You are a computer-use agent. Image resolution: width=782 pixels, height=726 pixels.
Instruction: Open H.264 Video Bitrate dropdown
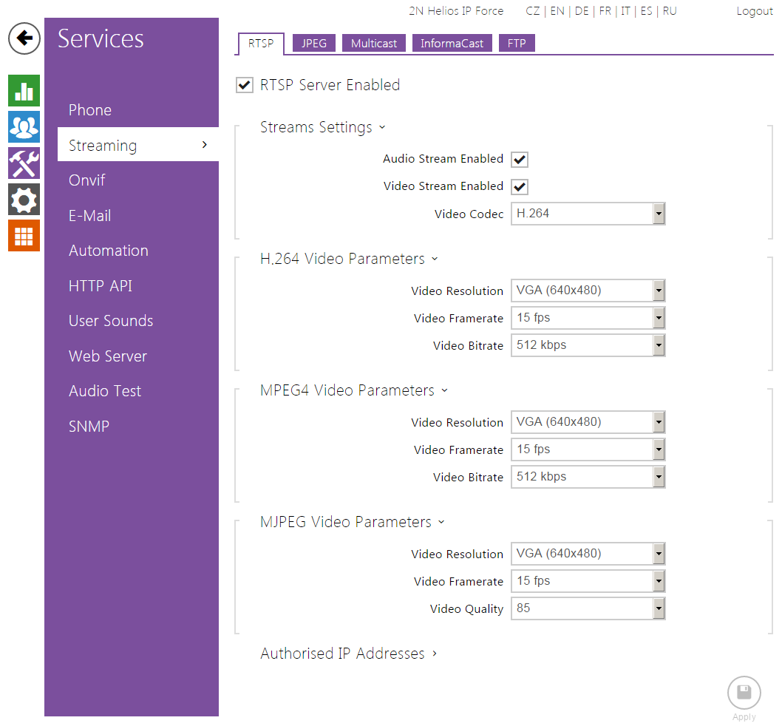click(x=588, y=345)
